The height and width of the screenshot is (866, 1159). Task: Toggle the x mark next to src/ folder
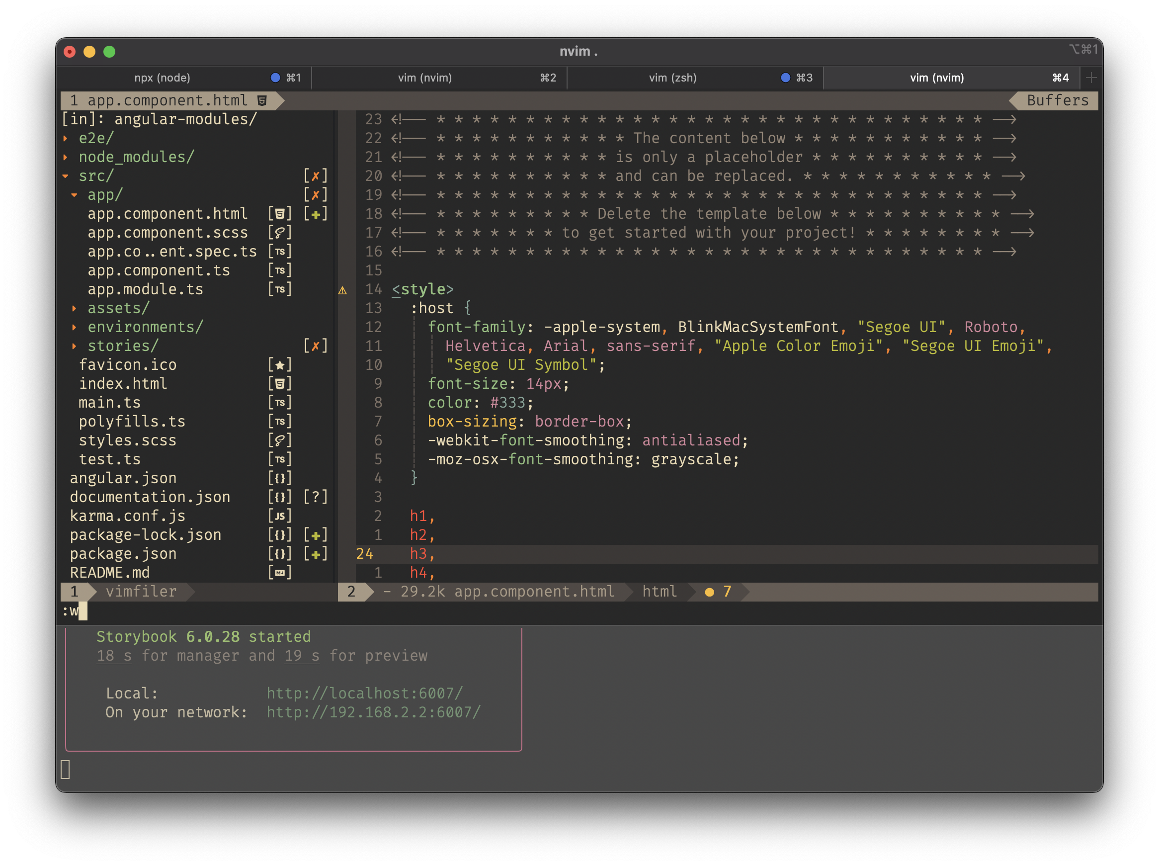(x=316, y=175)
